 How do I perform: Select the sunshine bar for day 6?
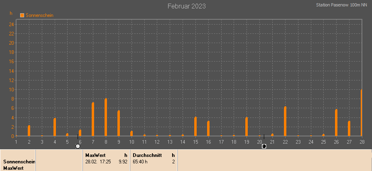80,133
